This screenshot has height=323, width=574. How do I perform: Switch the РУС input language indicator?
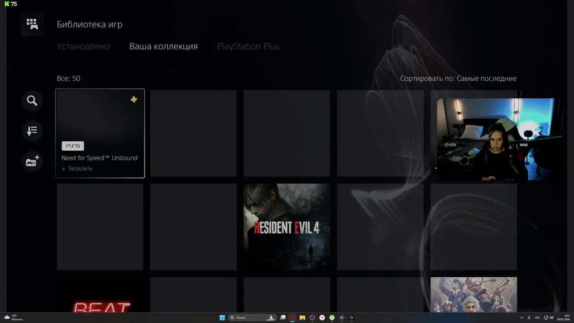point(537,318)
